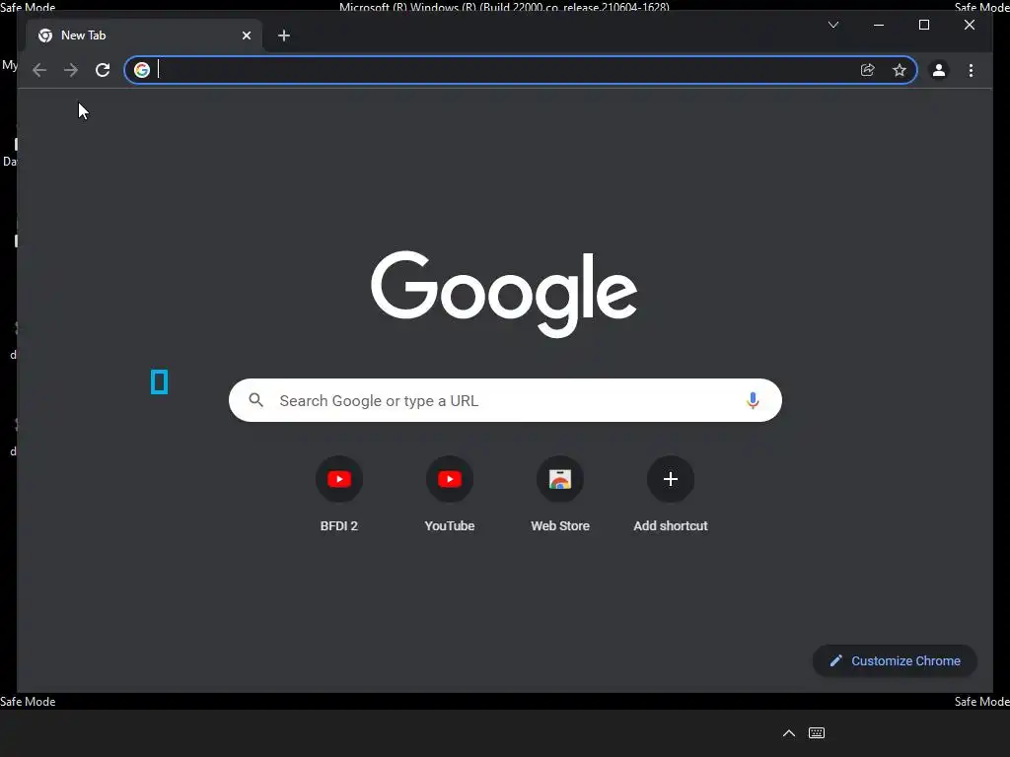Open the YouTube shortcut
Image resolution: width=1010 pixels, height=757 pixels.
(x=450, y=495)
